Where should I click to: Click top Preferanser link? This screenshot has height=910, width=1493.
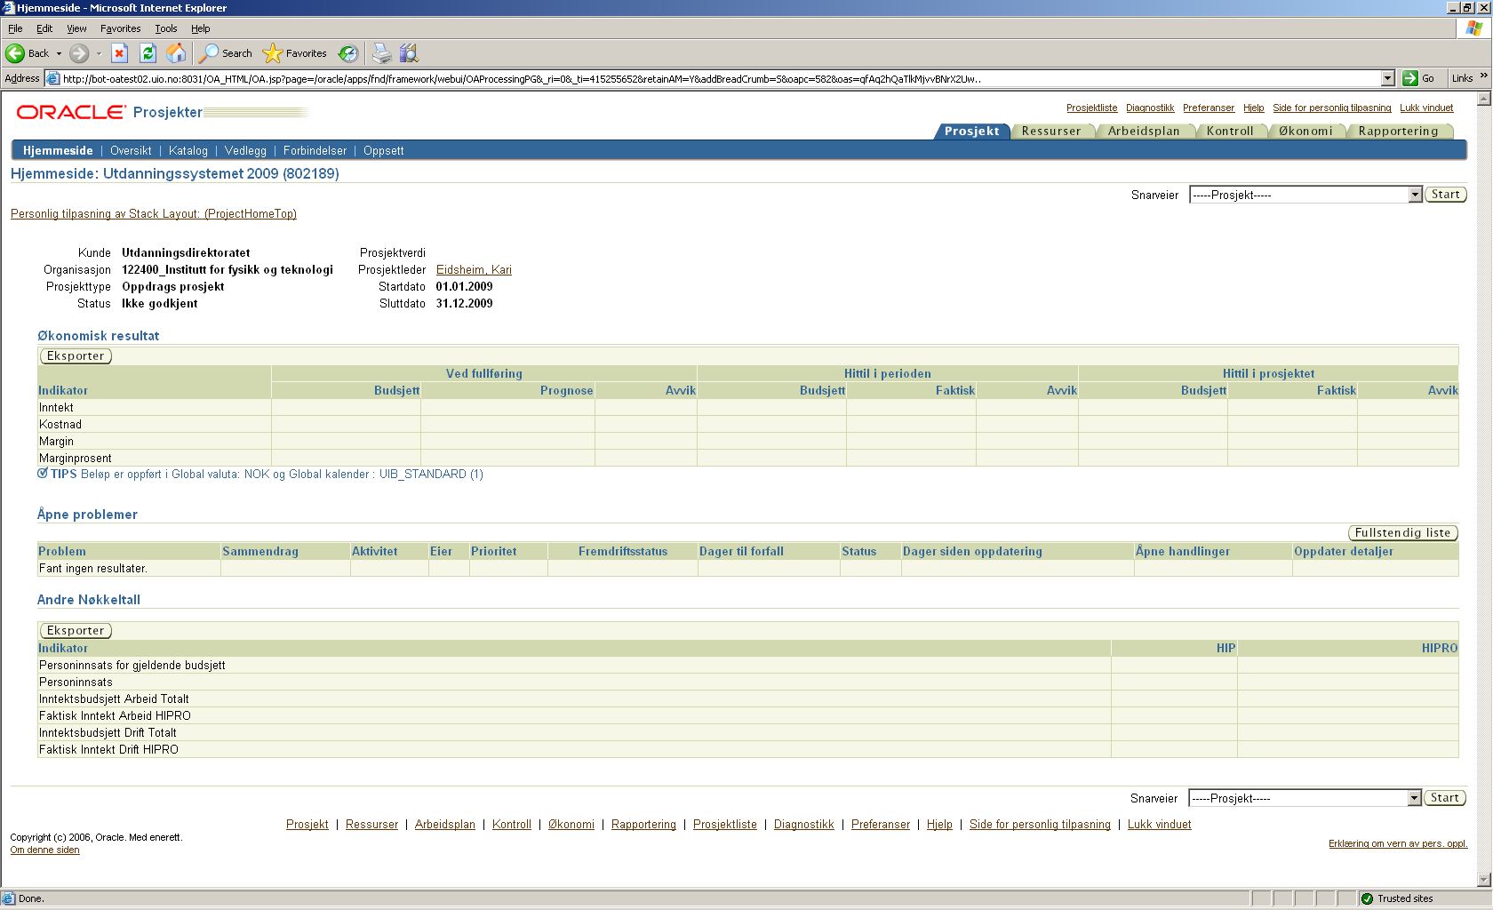1209,108
